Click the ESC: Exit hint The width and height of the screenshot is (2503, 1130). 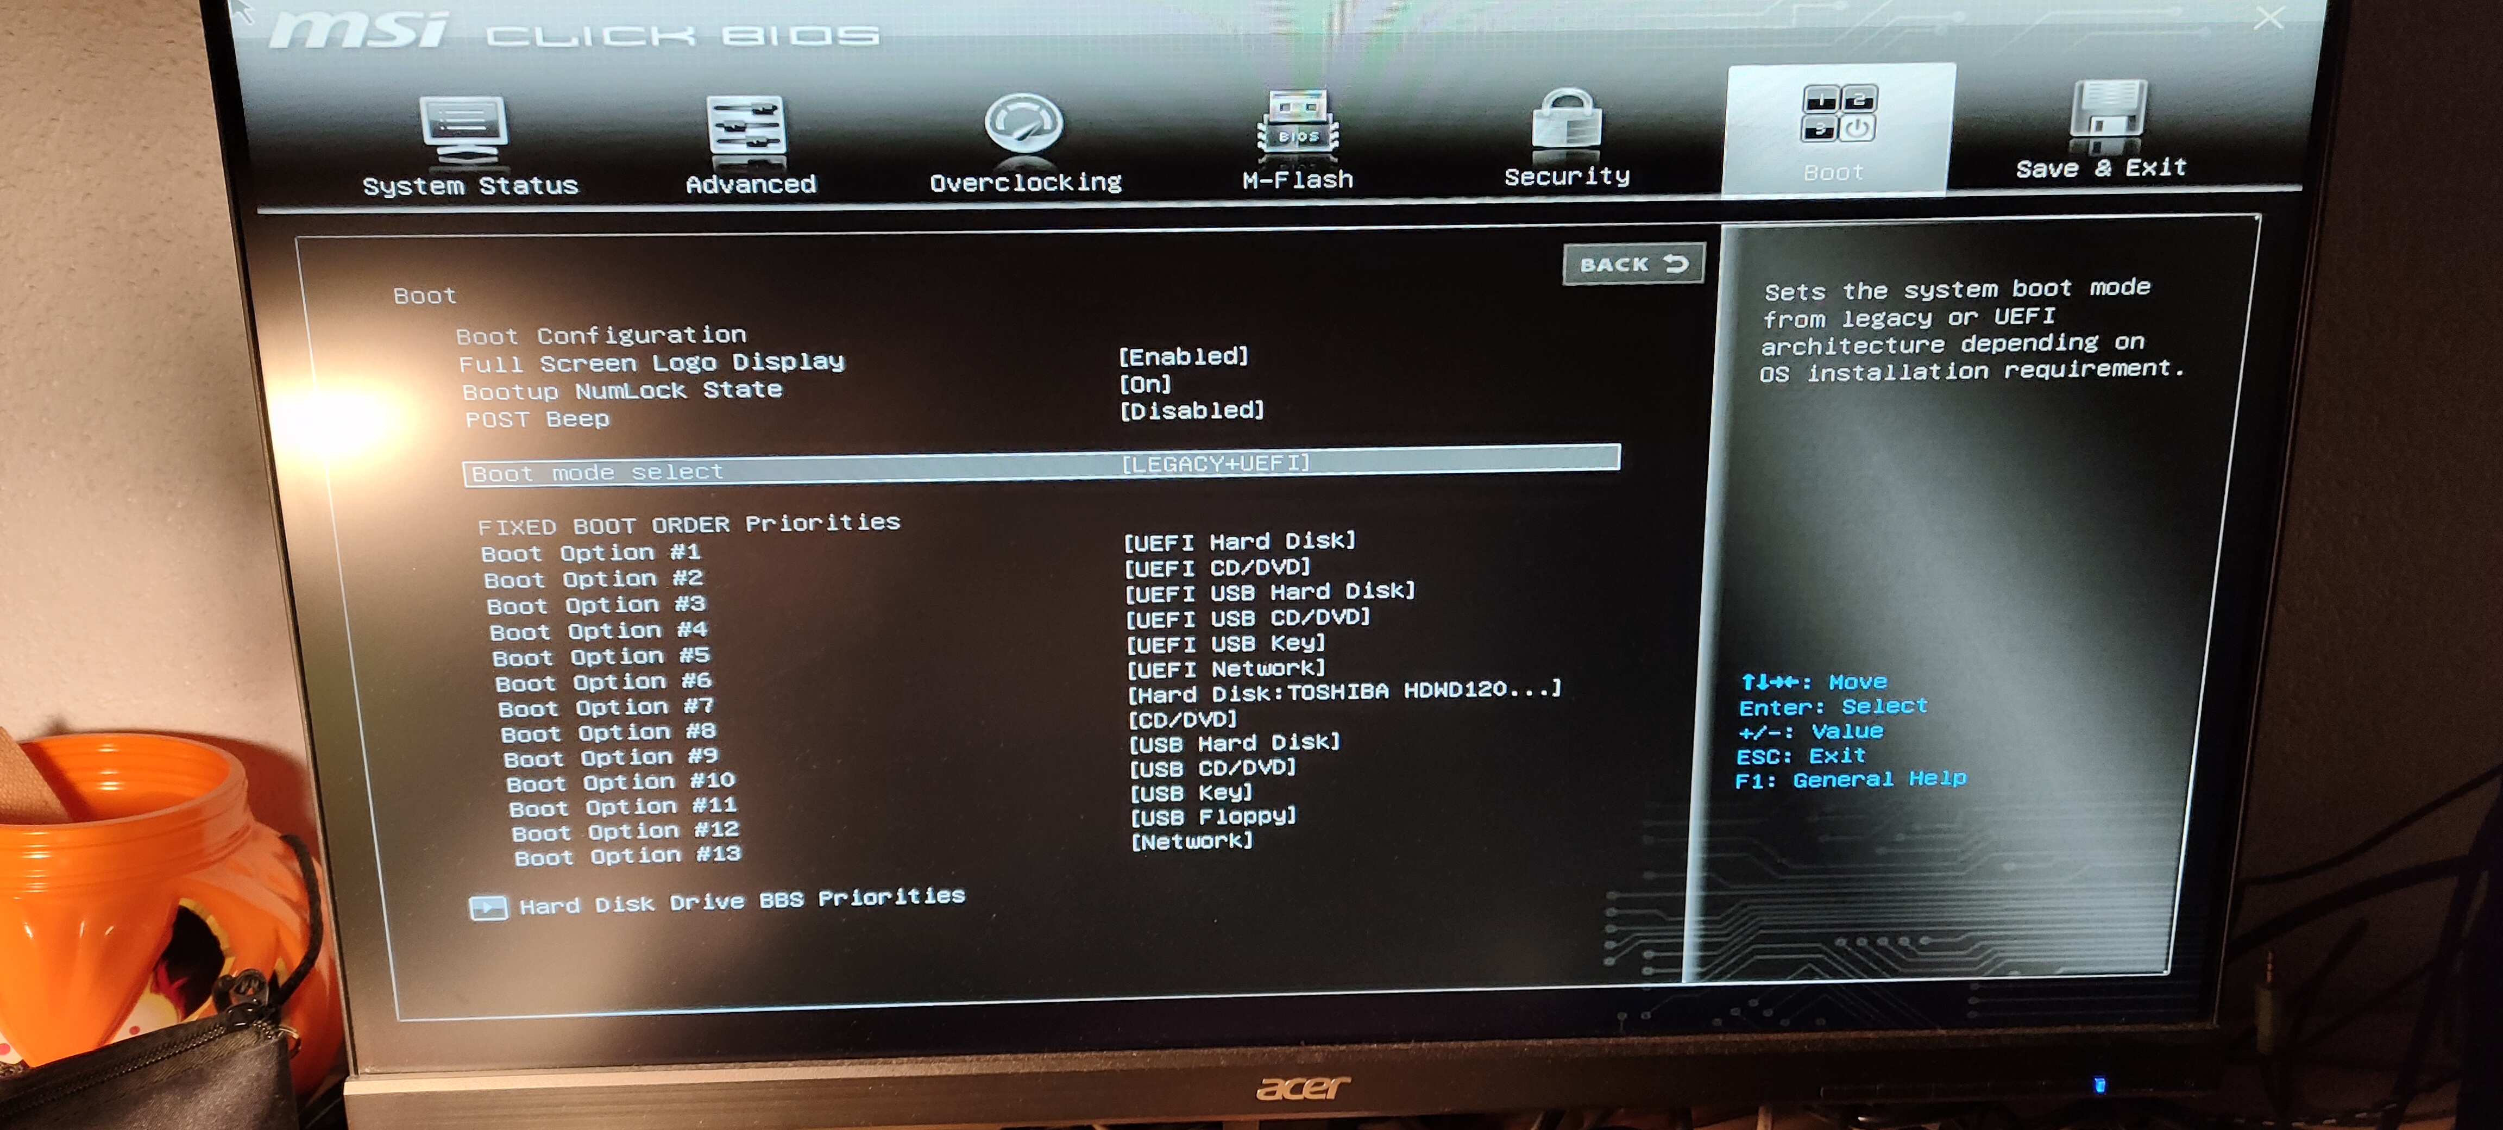click(1801, 756)
